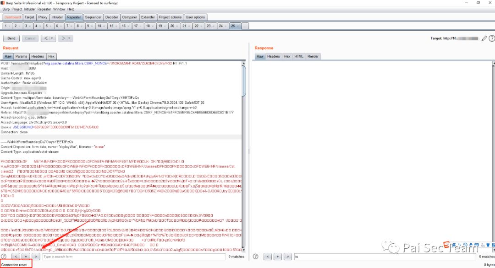Click the Send button
495x268 pixels.
pos(11,38)
